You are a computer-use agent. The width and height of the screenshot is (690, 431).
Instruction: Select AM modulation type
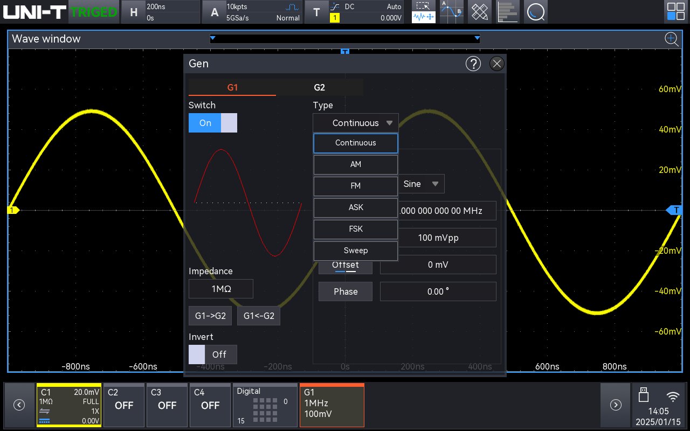pyautogui.click(x=356, y=164)
